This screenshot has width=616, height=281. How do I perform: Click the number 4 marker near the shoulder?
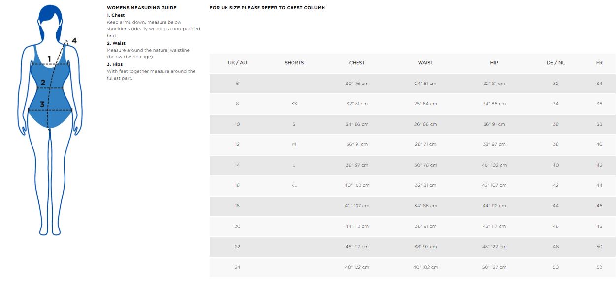(74, 41)
